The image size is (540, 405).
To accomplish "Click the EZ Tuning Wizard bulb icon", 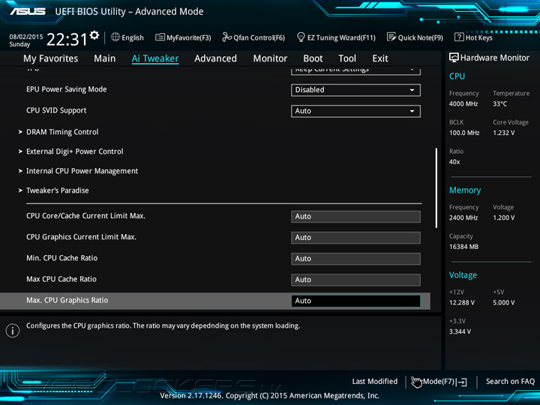I will [x=301, y=37].
